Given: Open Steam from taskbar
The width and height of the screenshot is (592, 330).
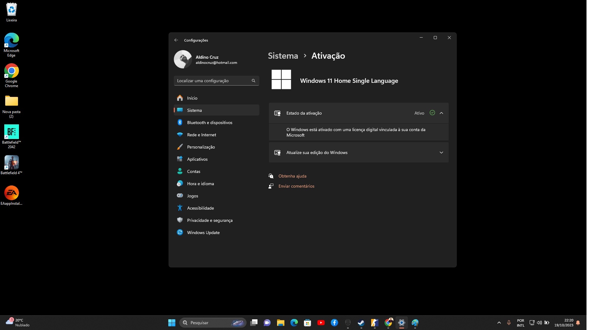Looking at the screenshot, I should pyautogui.click(x=361, y=322).
